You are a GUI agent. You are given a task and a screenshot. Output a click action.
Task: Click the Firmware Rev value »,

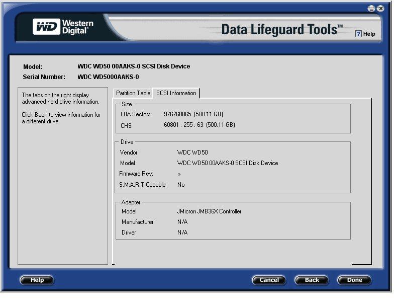click(179, 174)
